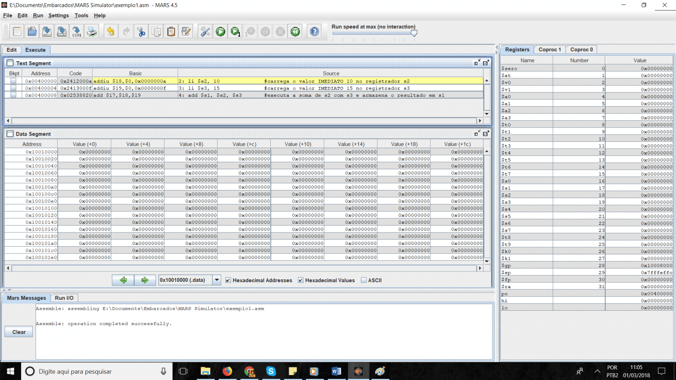Go to next data segment addresses with the right green arrow
Image resolution: width=676 pixels, height=380 pixels.
coord(145,280)
